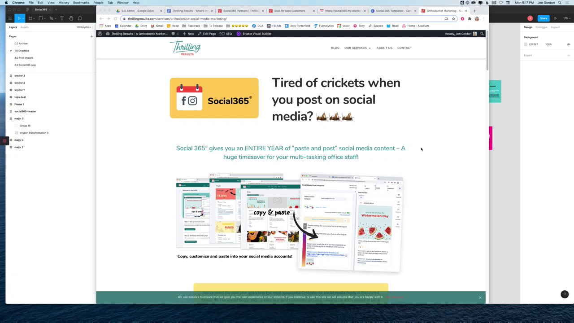The image size is (574, 323).
Task: Open the Figma main hamburger menu
Action: tap(9, 18)
